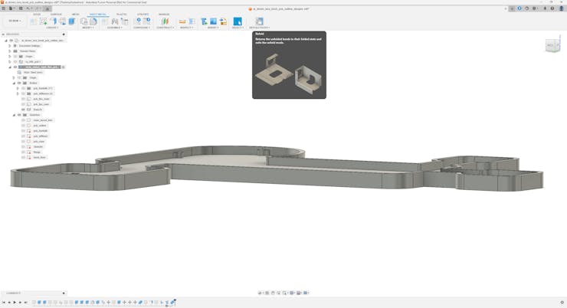Open timeline settings gear at bottom right

[x=562, y=303]
